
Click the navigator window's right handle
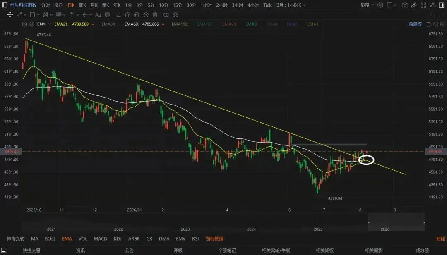pyautogui.click(x=424, y=222)
